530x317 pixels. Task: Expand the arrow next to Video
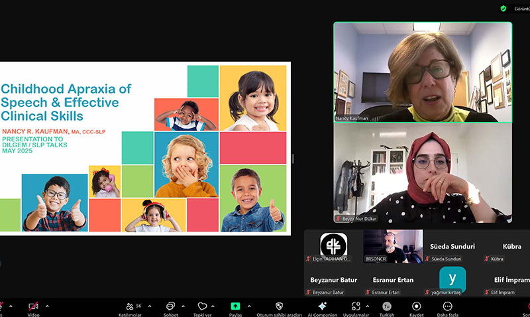(47, 306)
